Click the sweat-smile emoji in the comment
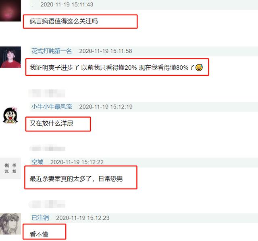 pos(199,67)
